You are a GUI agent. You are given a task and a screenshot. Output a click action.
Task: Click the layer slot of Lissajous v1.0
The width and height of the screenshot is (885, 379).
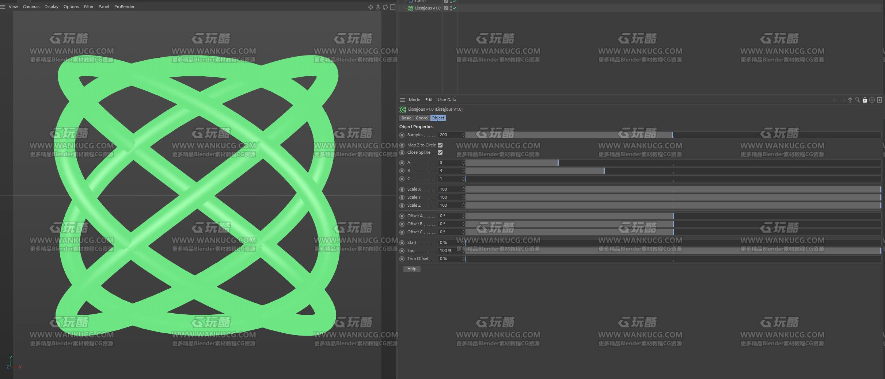click(x=446, y=8)
